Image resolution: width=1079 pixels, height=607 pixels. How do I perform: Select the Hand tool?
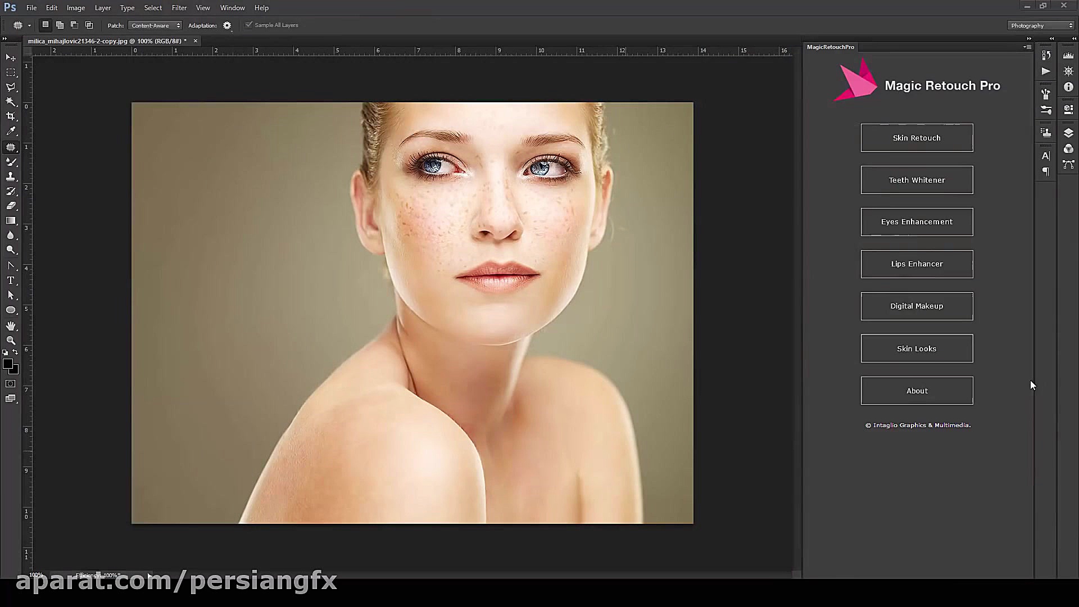[x=11, y=326]
